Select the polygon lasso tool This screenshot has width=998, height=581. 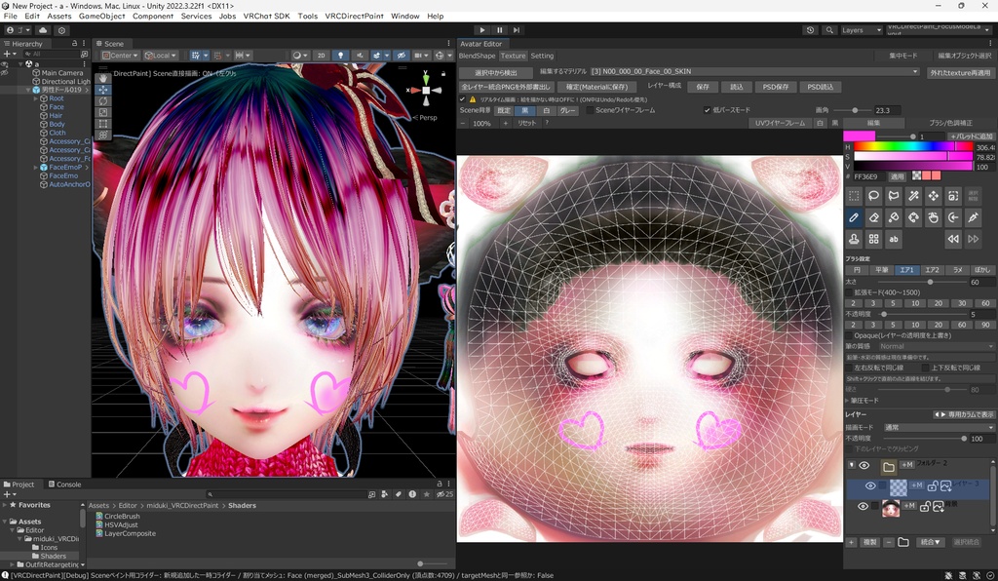(x=894, y=196)
